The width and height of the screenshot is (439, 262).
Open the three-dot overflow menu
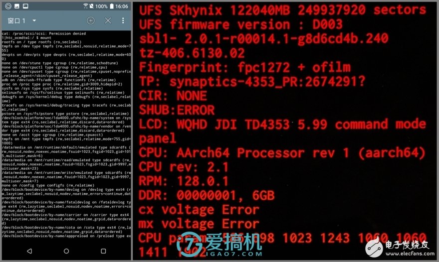click(123, 20)
